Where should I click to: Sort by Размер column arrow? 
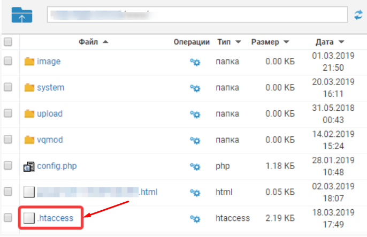pos(287,42)
